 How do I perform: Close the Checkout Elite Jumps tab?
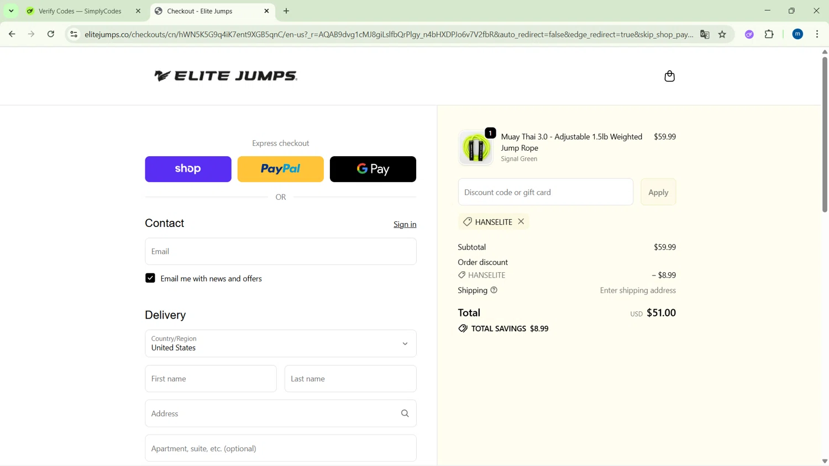[x=267, y=11]
